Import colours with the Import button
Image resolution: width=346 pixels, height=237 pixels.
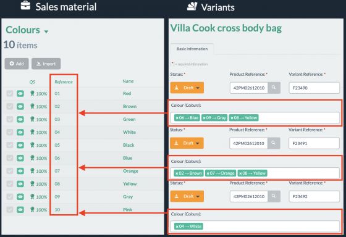(46, 64)
